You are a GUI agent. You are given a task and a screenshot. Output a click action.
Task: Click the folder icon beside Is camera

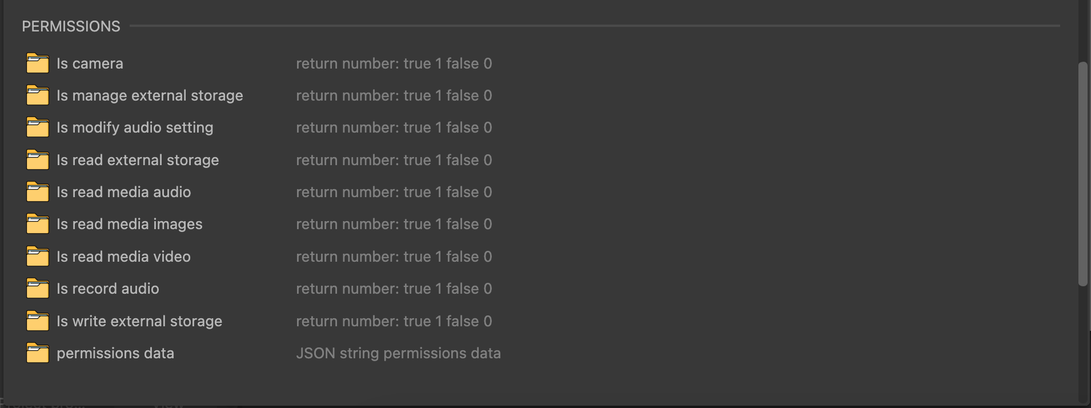tap(38, 63)
